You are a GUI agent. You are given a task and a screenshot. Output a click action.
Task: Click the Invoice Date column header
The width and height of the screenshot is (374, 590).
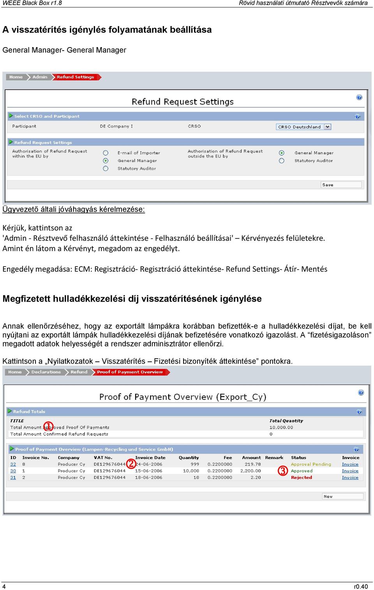150,458
